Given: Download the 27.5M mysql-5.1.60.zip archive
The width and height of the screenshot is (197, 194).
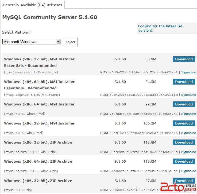Looking at the screenshot, I should [184, 181].
